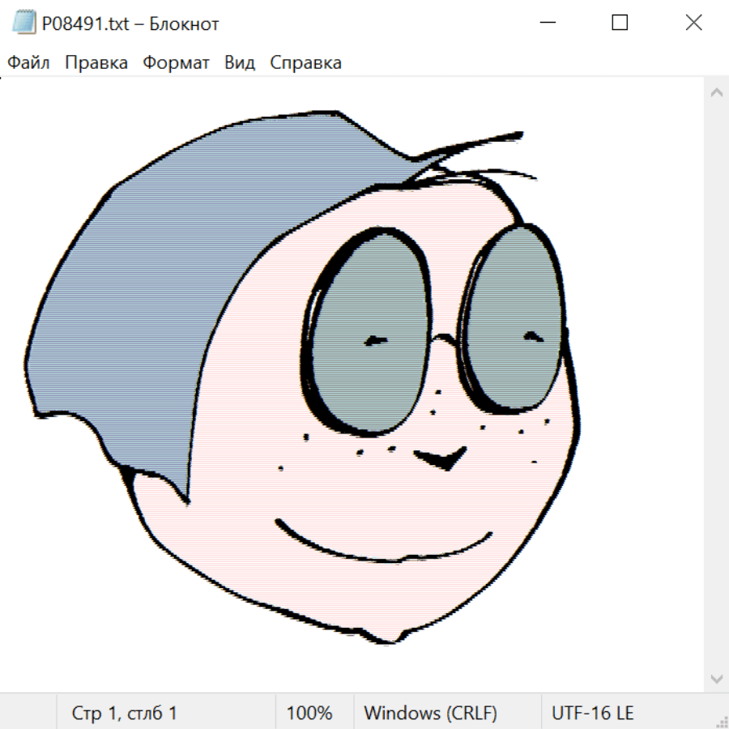Click the Windows (CRLF) line ending indicator
729x729 pixels.
pyautogui.click(x=430, y=714)
